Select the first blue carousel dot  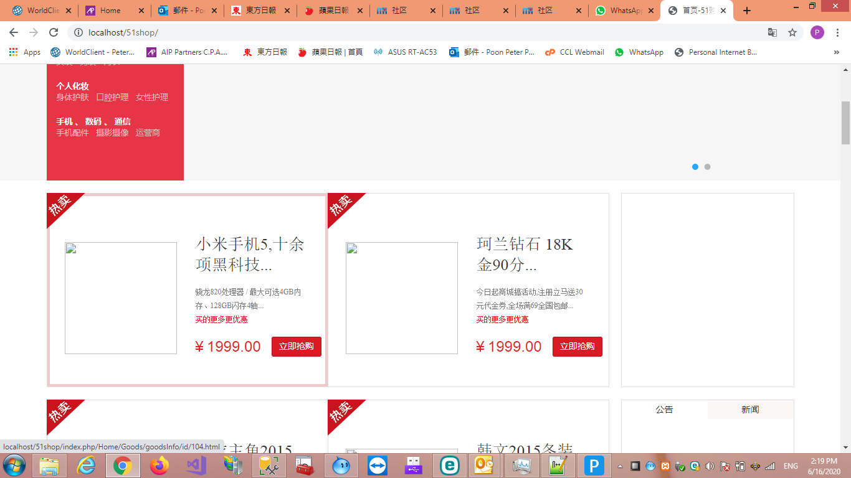pos(695,167)
